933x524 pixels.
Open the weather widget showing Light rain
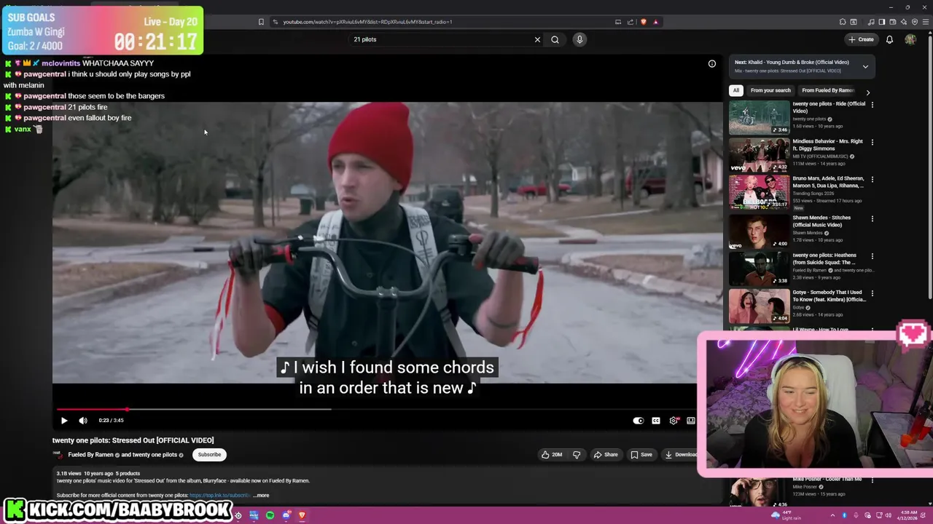786,515
